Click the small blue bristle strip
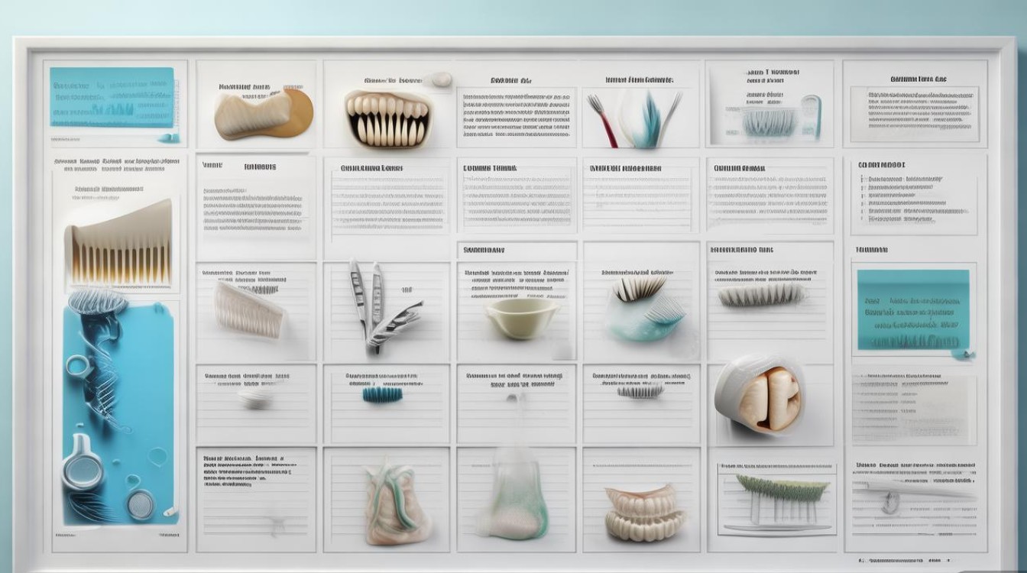The width and height of the screenshot is (1027, 573). (x=381, y=394)
